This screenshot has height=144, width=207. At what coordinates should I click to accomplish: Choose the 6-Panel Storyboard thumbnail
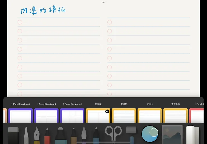point(72,116)
